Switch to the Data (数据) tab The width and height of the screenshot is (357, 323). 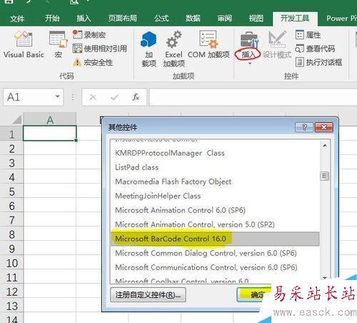tap(193, 19)
